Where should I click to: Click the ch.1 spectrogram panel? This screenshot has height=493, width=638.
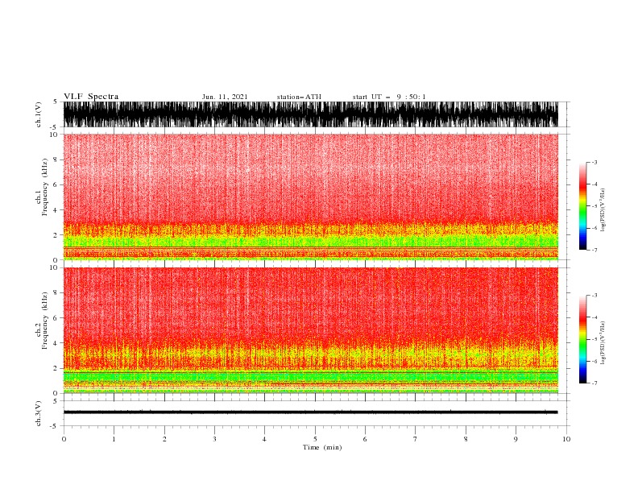tap(311, 197)
